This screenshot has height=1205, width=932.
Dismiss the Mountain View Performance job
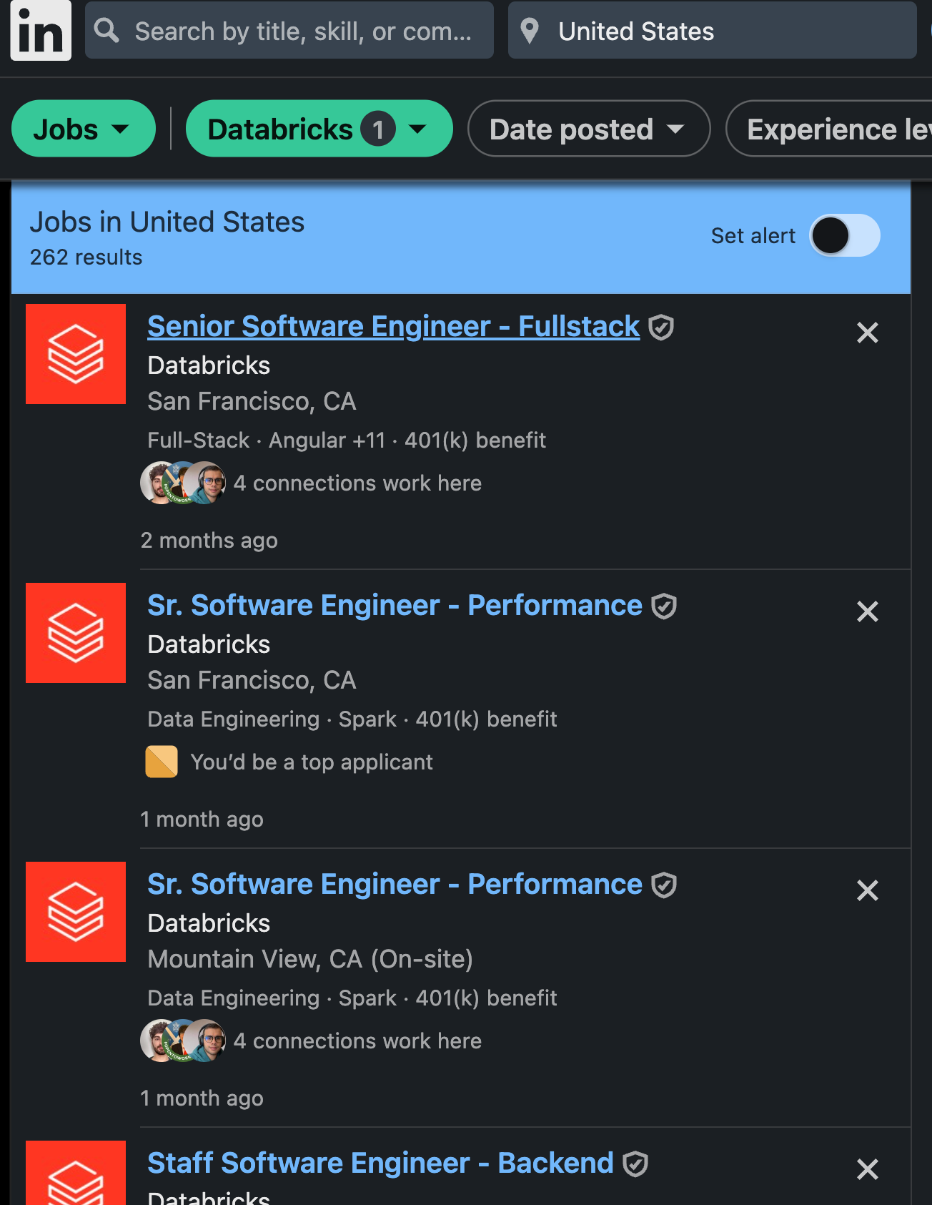click(x=868, y=890)
